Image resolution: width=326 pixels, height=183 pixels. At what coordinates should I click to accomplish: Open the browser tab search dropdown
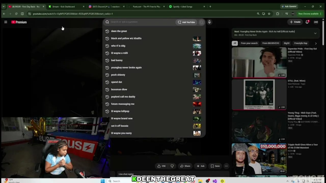click(x=4, y=7)
